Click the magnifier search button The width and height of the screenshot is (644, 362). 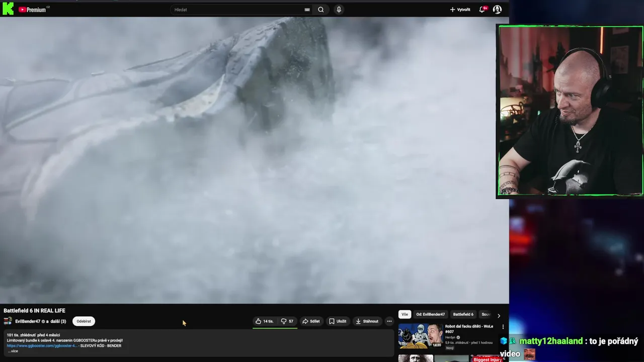point(321,10)
